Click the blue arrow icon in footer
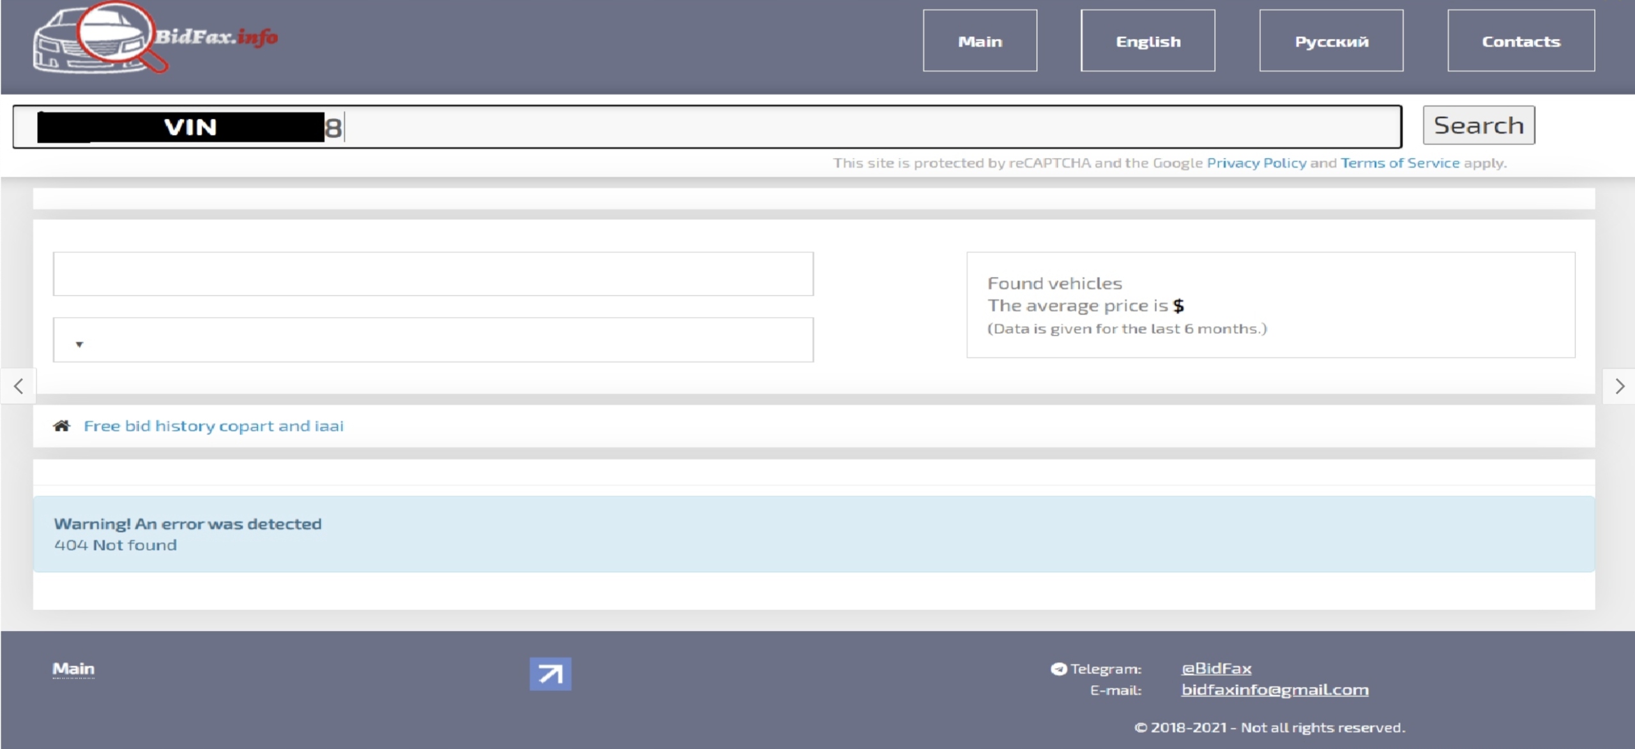Viewport: 1635px width, 749px height. 550,674
